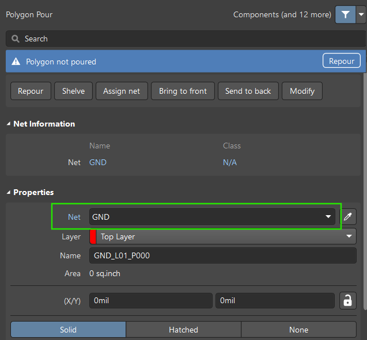The width and height of the screenshot is (367, 340).
Task: Click the red Top Layer color swatch
Action: (93, 236)
